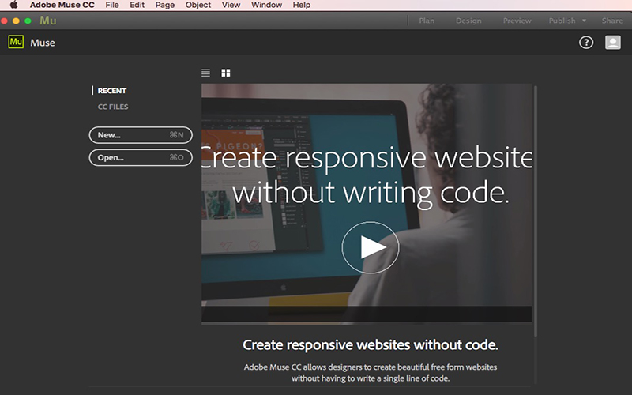Click the welcome panel vertical scrollbar
This screenshot has width=632, height=395.
pos(536,211)
